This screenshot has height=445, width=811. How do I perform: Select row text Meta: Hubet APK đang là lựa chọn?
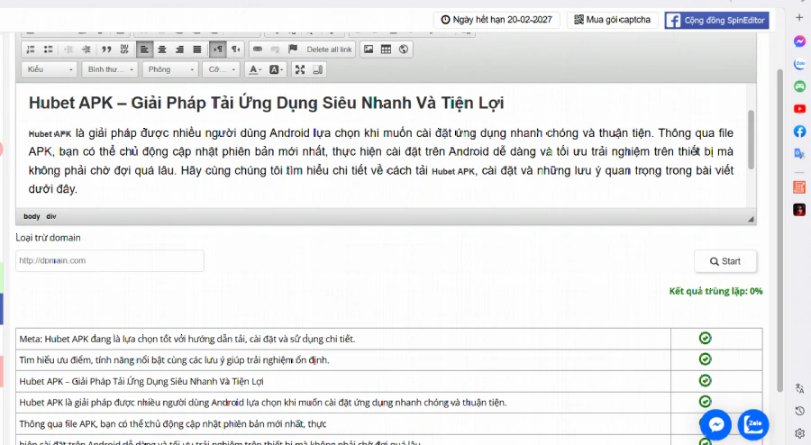(187, 339)
